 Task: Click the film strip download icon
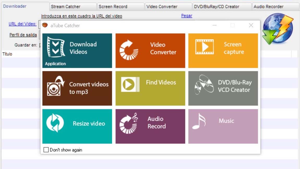pos(56,47)
